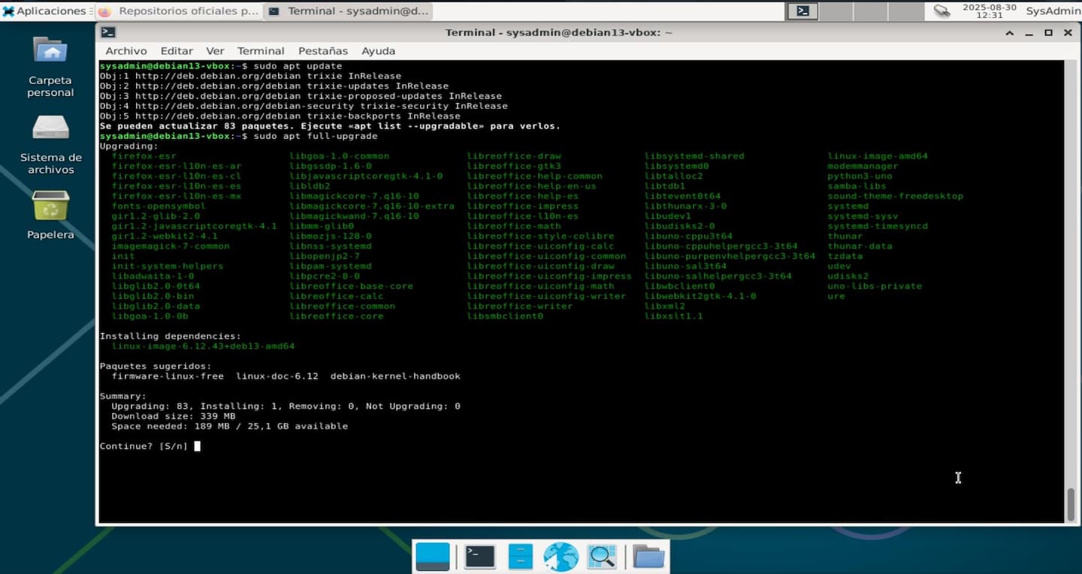
Task: Open the Archivo menu
Action: pyautogui.click(x=126, y=51)
